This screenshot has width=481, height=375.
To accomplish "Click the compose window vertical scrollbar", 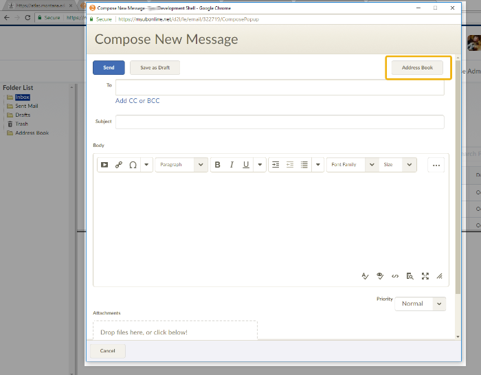I will 458,178.
